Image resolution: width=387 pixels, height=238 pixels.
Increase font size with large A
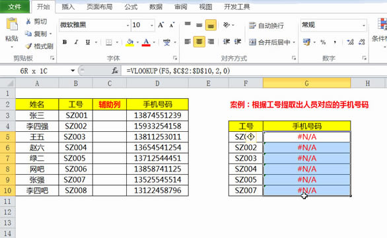pos(161,25)
